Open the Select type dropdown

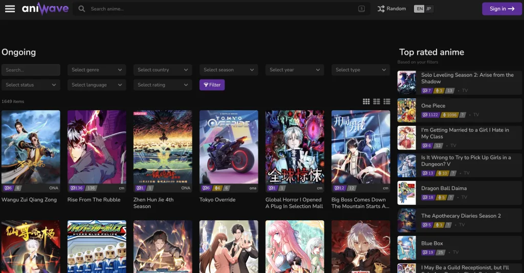coord(361,70)
